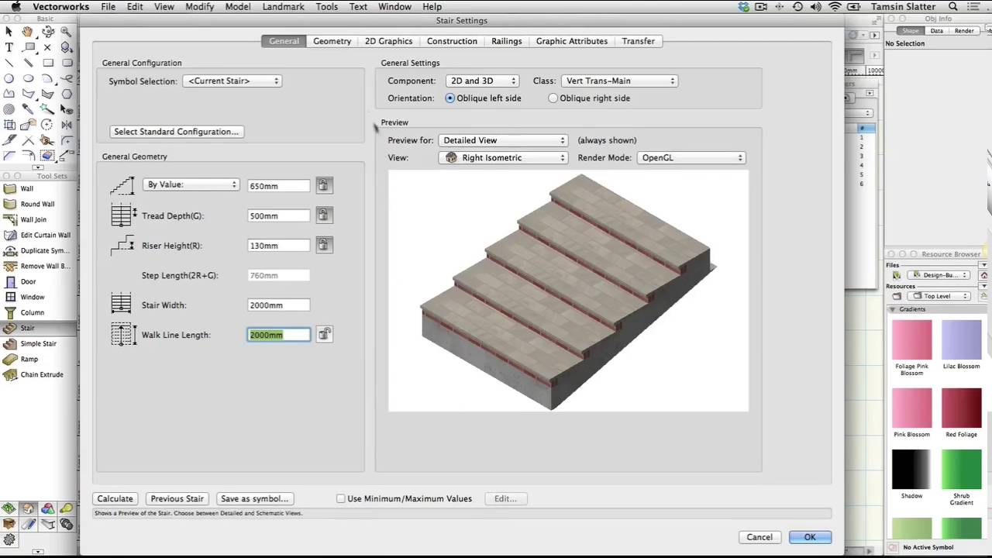Toggle the lock beside the By Value field
Image resolution: width=992 pixels, height=558 pixels.
pos(323,185)
